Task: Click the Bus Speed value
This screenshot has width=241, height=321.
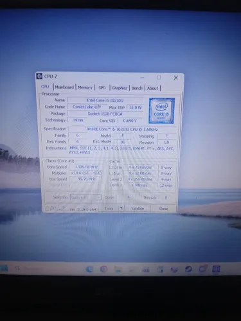Action: click(x=86, y=179)
